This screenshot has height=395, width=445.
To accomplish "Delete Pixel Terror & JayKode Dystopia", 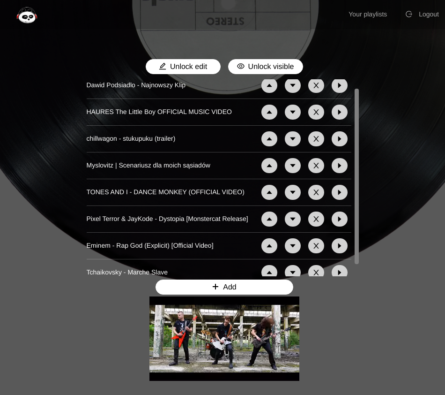I will click(x=316, y=219).
